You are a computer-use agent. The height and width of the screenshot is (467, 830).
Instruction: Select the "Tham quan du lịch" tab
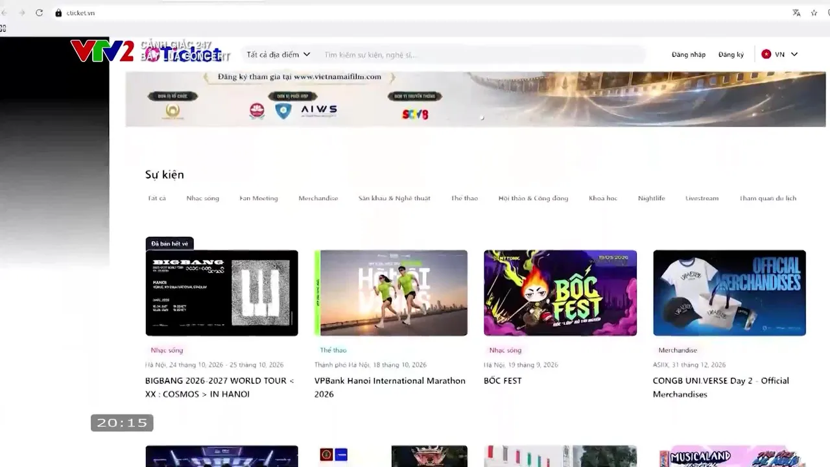768,198
